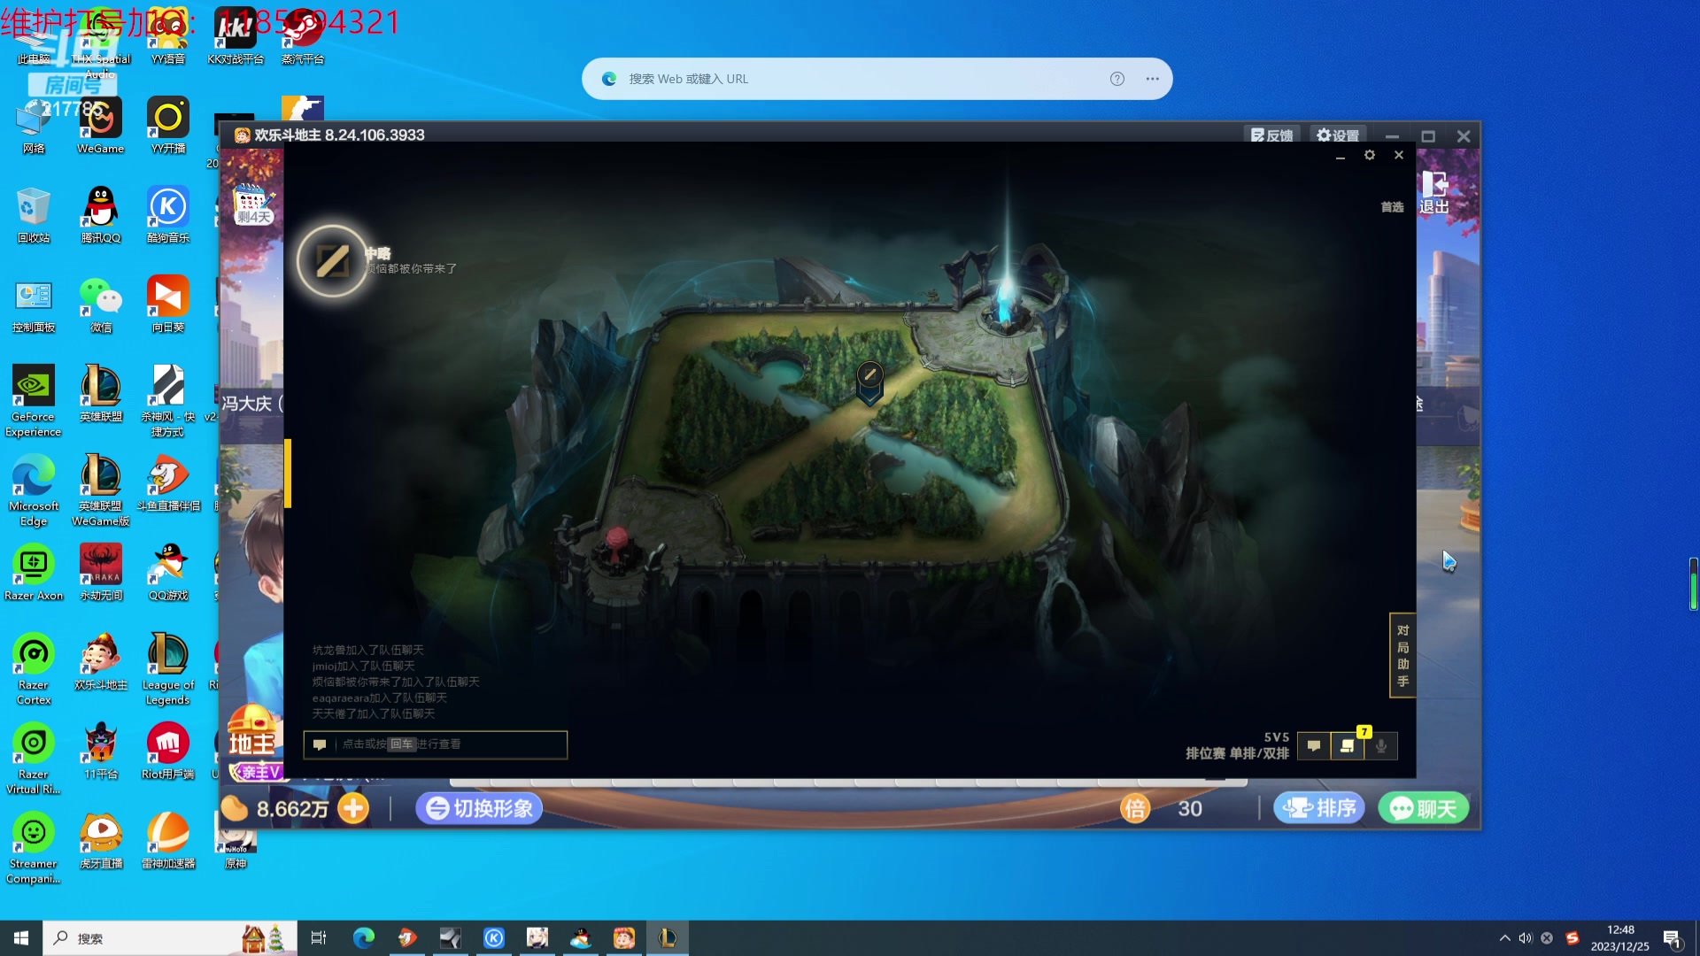
Task: Click the 首选 label in LoL client
Action: [x=1392, y=207]
